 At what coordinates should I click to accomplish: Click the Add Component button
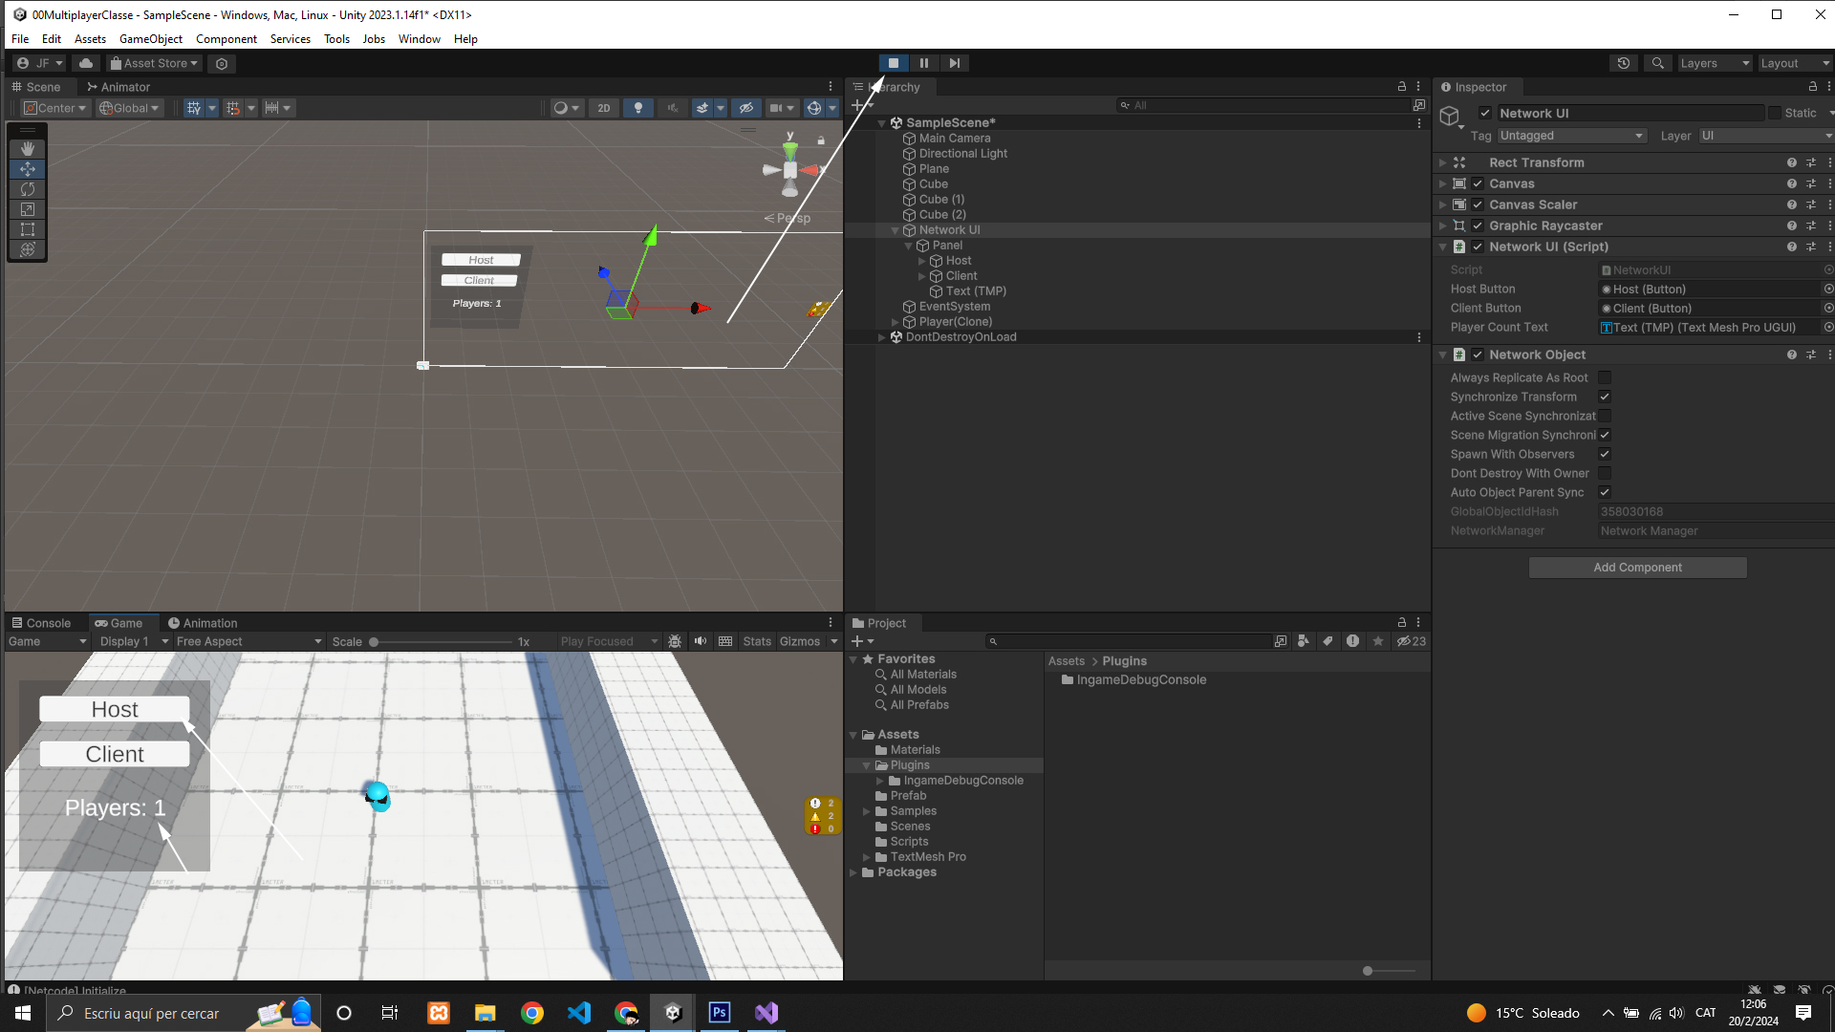coord(1637,568)
